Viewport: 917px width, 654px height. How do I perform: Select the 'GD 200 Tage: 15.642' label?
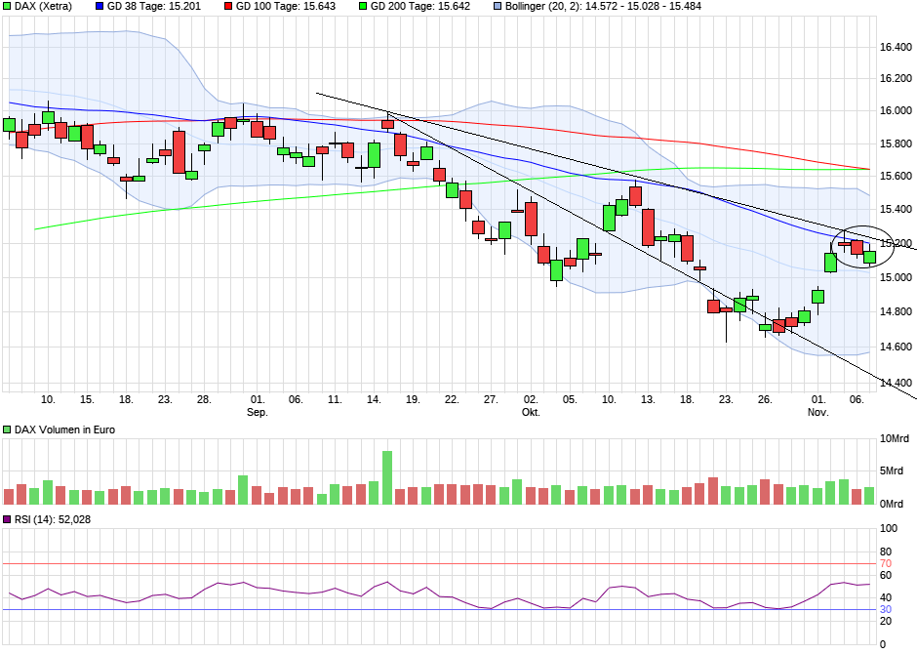click(419, 7)
